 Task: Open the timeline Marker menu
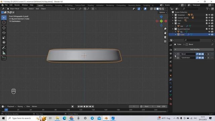(x=34, y=107)
